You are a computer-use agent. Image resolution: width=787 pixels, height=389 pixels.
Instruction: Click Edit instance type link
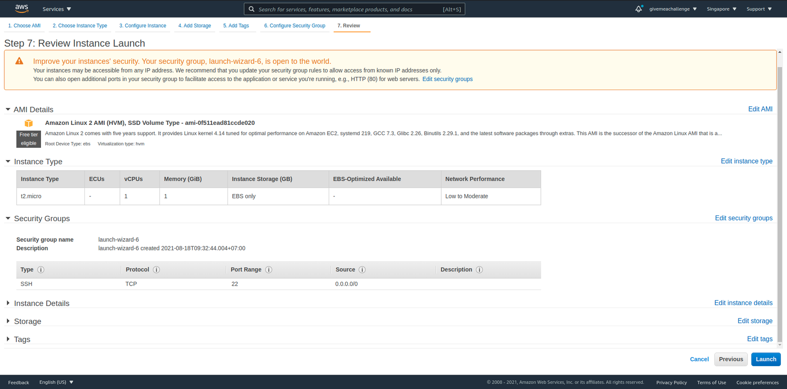pos(746,161)
